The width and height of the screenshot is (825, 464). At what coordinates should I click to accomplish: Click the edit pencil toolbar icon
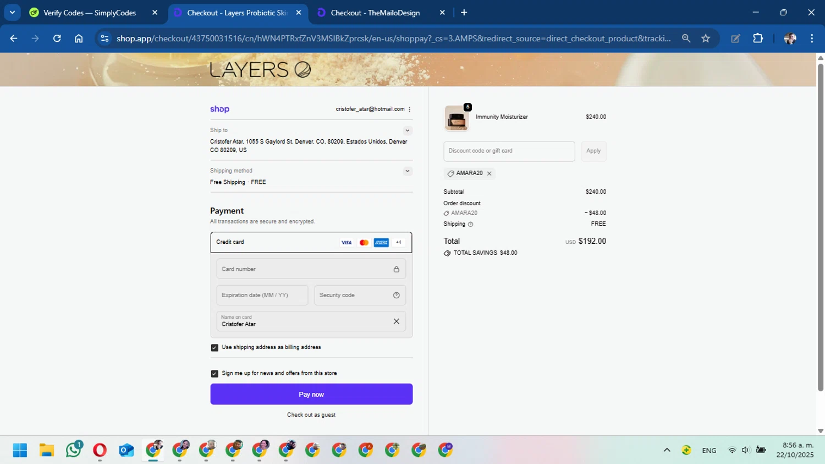735,39
